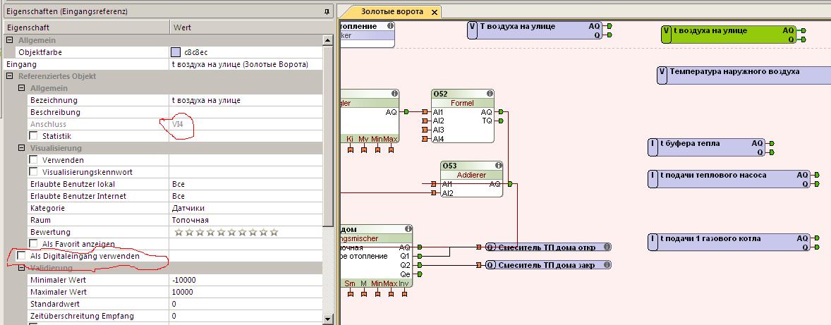Close the Золотые ворота page tab
Screen dimensions: 831x325
[434, 13]
